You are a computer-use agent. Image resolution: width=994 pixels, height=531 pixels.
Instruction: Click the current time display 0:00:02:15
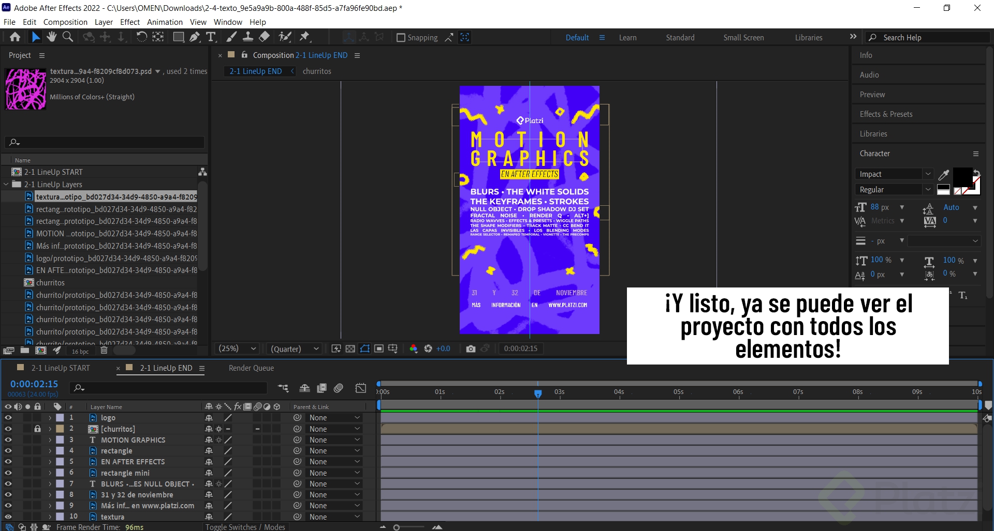pyautogui.click(x=35, y=384)
